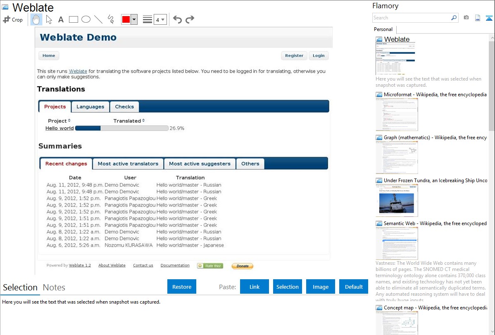The image size is (495, 335).
Task: Click the Hello world translation progress bar
Action: click(121, 128)
